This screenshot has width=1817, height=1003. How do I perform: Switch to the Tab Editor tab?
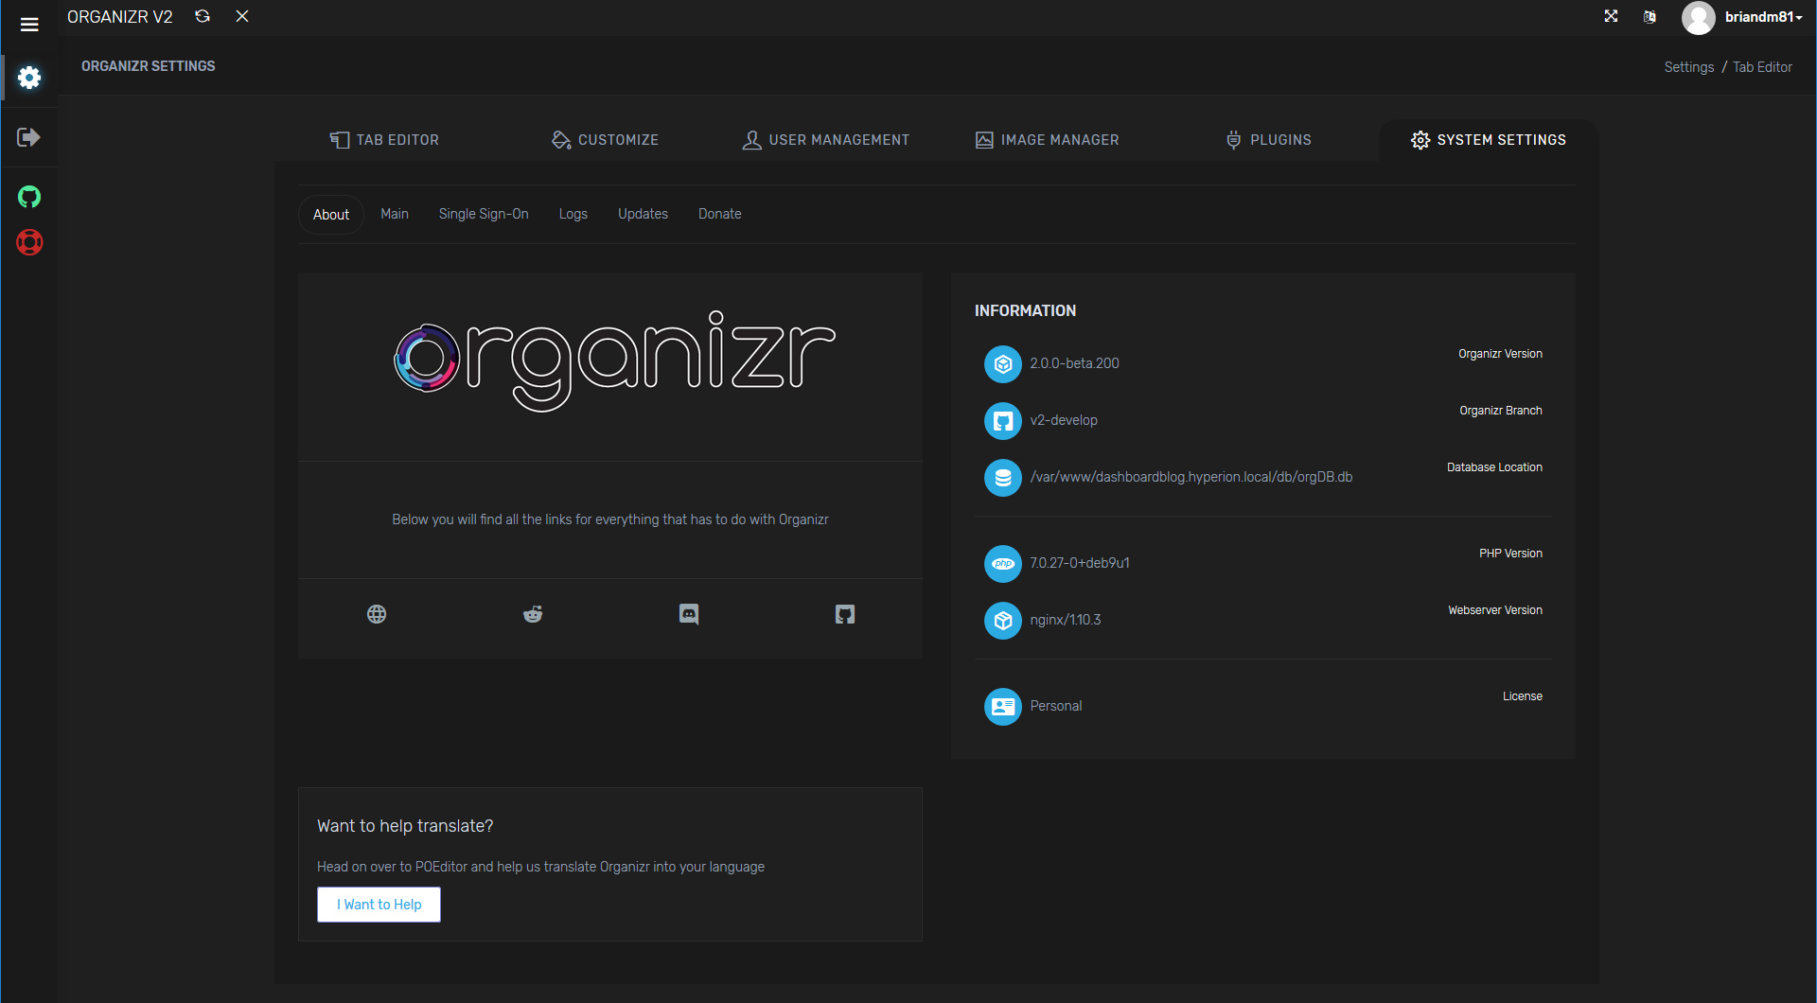[x=384, y=140]
